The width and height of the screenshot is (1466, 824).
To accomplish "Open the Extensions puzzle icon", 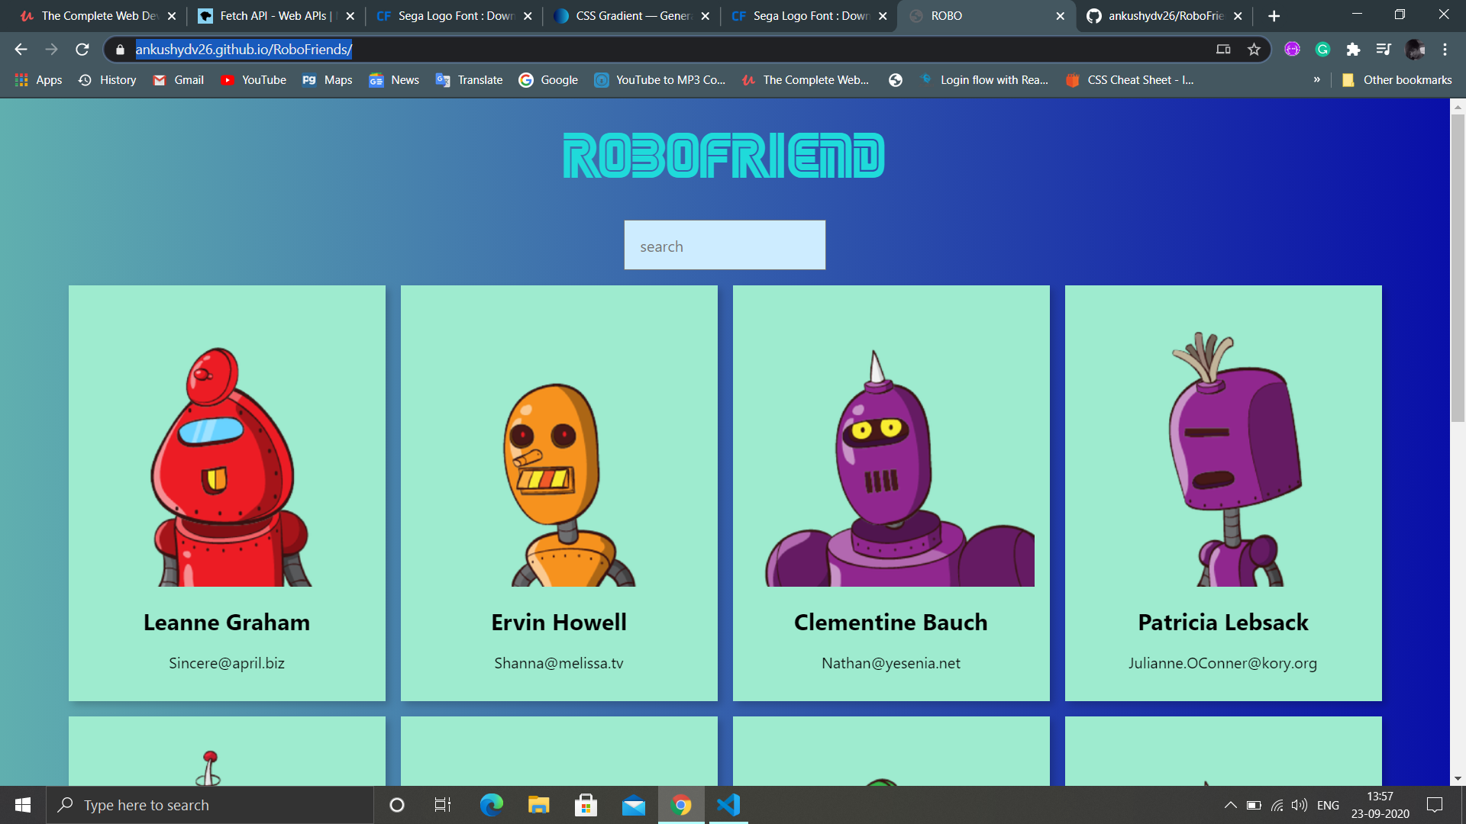I will (1353, 50).
